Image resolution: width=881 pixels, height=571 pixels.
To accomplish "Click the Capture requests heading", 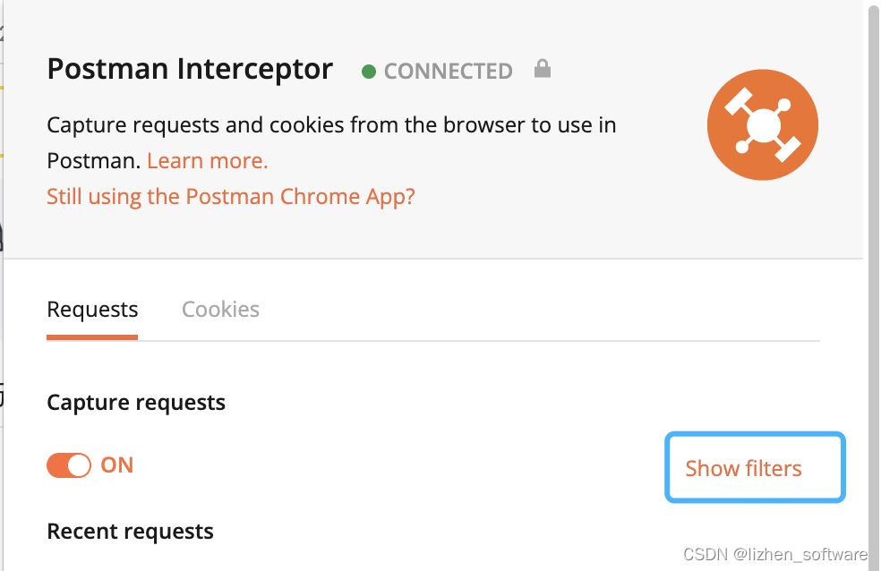I will click(x=136, y=403).
